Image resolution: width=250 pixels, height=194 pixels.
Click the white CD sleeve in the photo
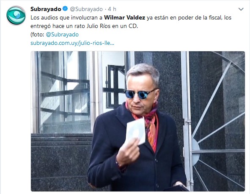[x=136, y=130]
